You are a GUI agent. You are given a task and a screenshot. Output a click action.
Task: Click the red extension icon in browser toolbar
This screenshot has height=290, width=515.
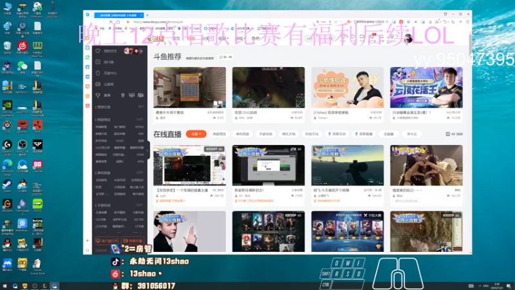coord(401,22)
